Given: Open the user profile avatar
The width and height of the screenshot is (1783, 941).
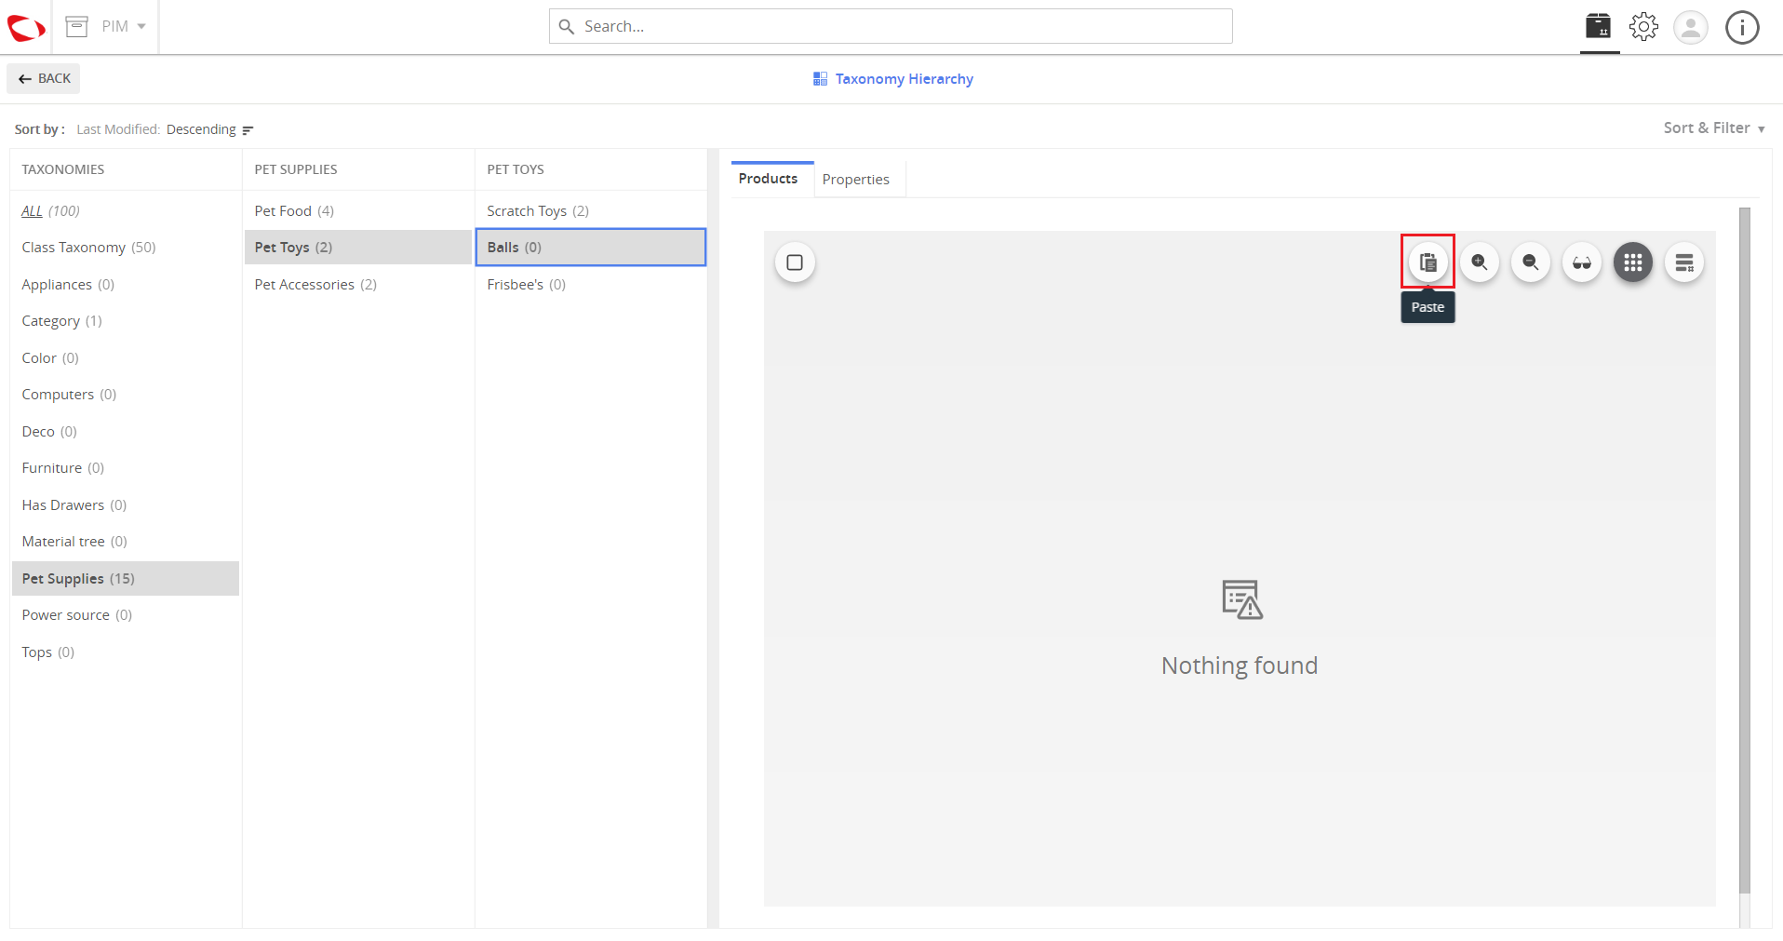Looking at the screenshot, I should click(1691, 27).
